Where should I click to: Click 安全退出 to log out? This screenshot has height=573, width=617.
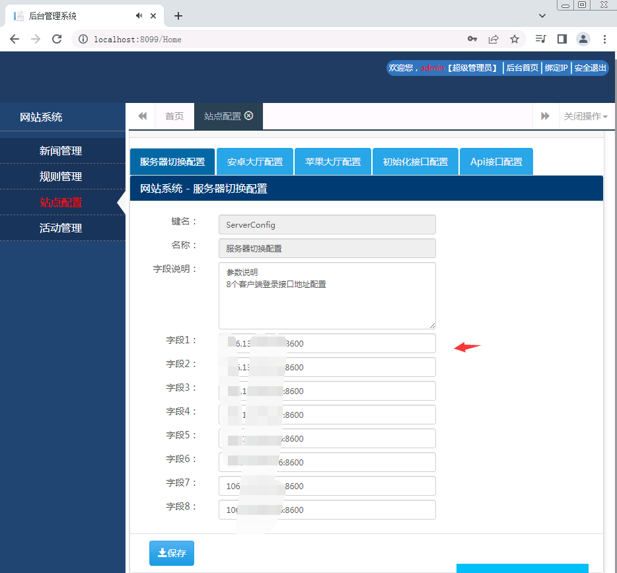click(x=590, y=67)
